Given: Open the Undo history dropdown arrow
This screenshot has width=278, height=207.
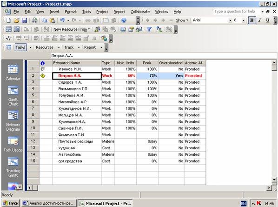Looking at the screenshot, I should coord(68,20).
